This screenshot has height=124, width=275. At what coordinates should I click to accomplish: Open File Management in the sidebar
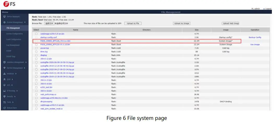(x=13, y=28)
